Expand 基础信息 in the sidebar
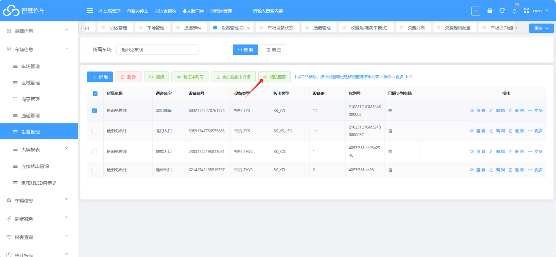Screen dimensions: 556x257 [x=39, y=31]
